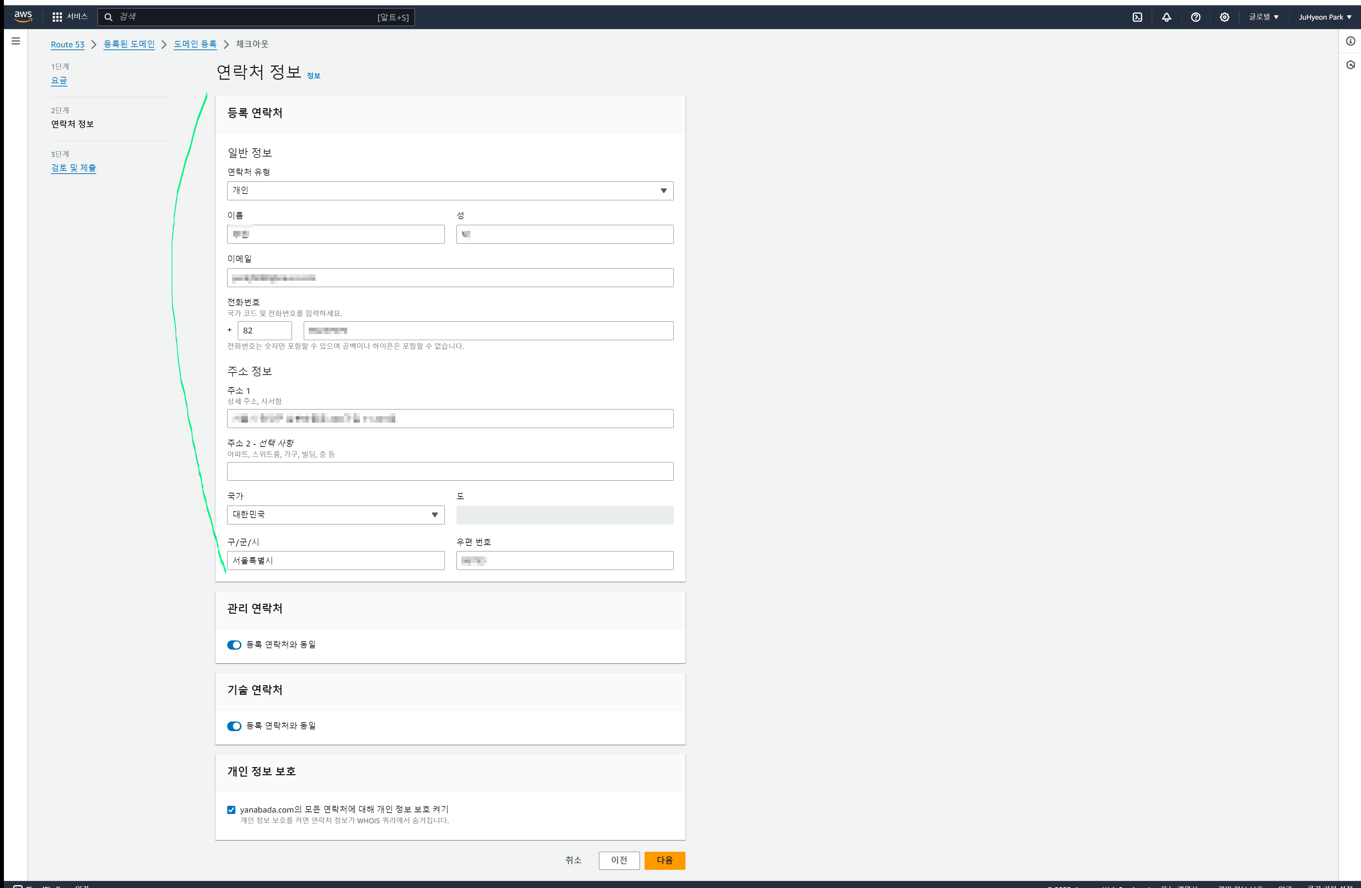This screenshot has height=888, width=1361.
Task: Open the notifications bell icon
Action: pyautogui.click(x=1167, y=17)
